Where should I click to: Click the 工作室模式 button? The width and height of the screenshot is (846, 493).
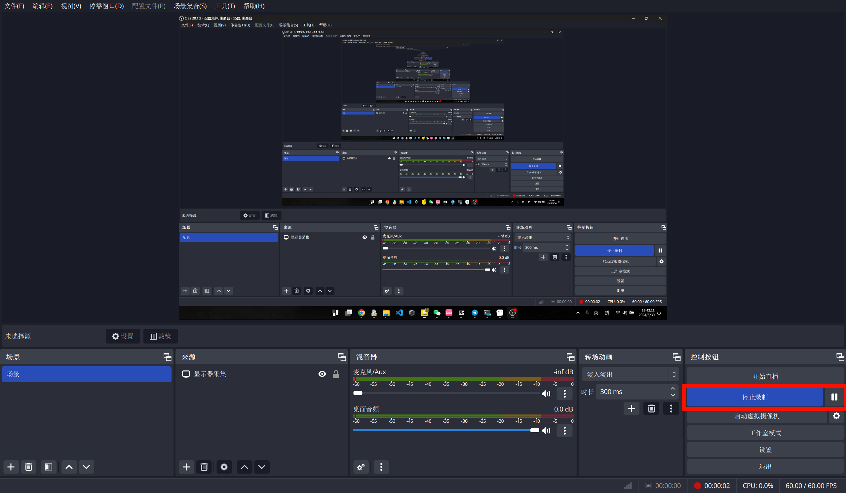coord(765,433)
